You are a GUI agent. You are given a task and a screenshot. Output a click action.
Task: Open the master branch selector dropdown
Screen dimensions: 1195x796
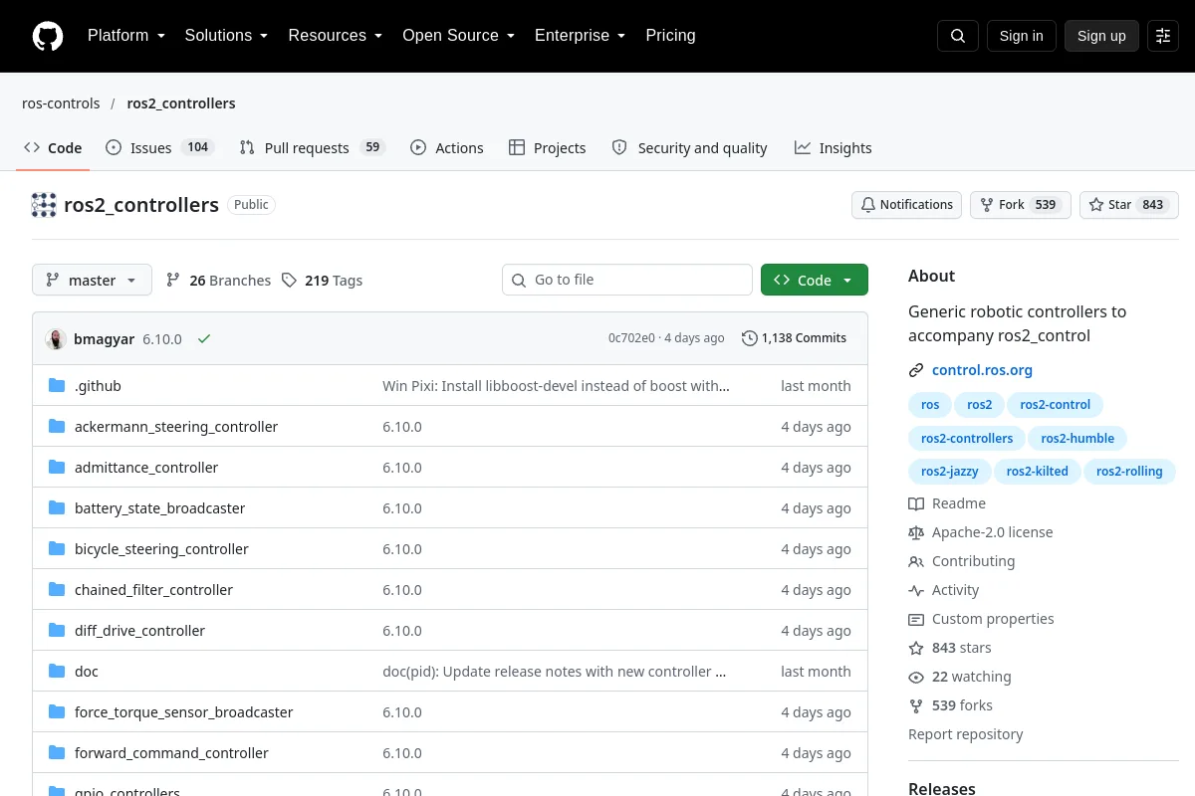pos(92,280)
